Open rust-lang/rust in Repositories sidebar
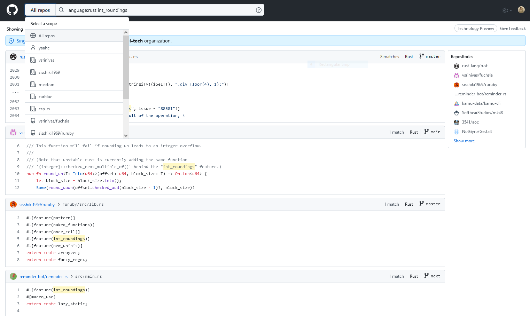 (x=475, y=66)
